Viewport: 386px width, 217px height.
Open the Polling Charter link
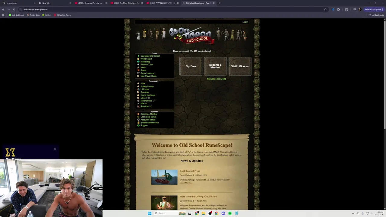click(147, 86)
